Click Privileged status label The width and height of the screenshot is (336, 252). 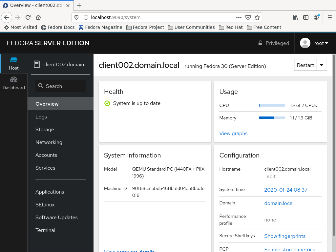tap(277, 43)
